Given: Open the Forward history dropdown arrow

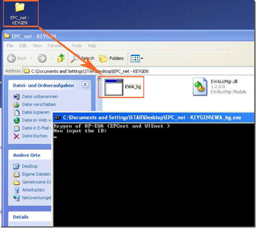Looking at the screenshot, I should point(51,58).
